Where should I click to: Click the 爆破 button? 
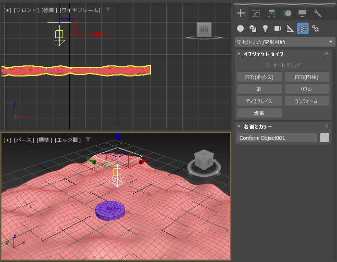260,113
